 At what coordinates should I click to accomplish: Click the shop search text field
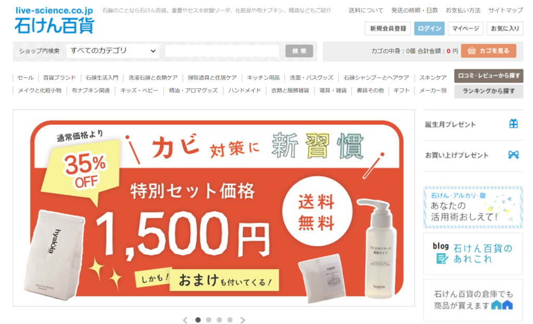pyautogui.click(x=222, y=51)
